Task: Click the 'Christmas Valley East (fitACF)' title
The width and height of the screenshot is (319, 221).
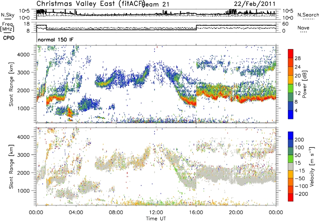Action: tap(91, 4)
